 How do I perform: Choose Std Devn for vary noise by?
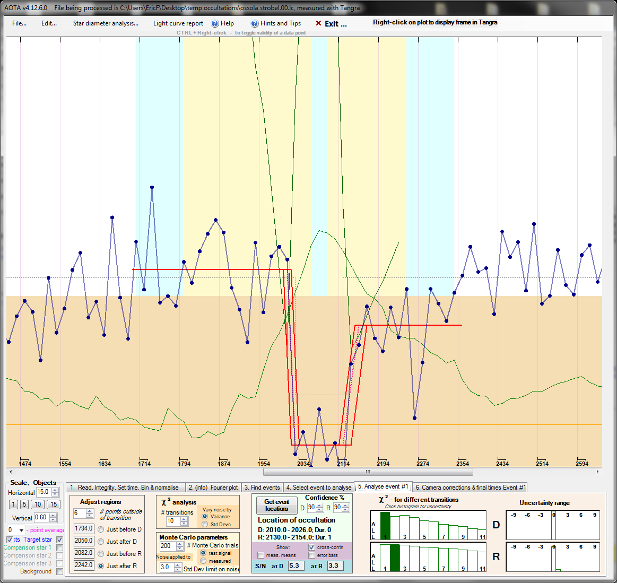click(205, 525)
